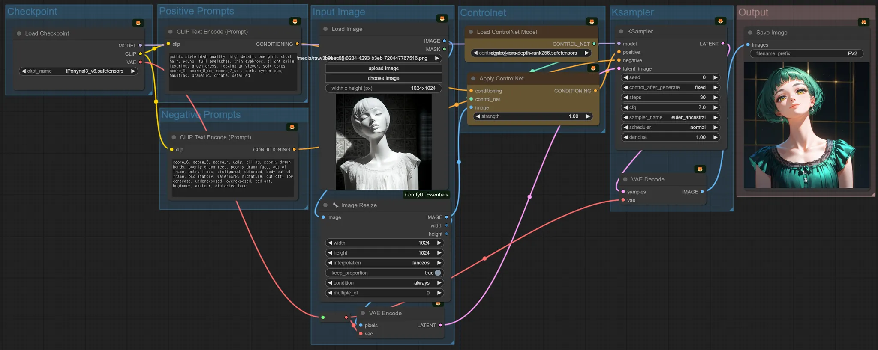Open the ckpt_name checkpoint selector

pyautogui.click(x=79, y=71)
